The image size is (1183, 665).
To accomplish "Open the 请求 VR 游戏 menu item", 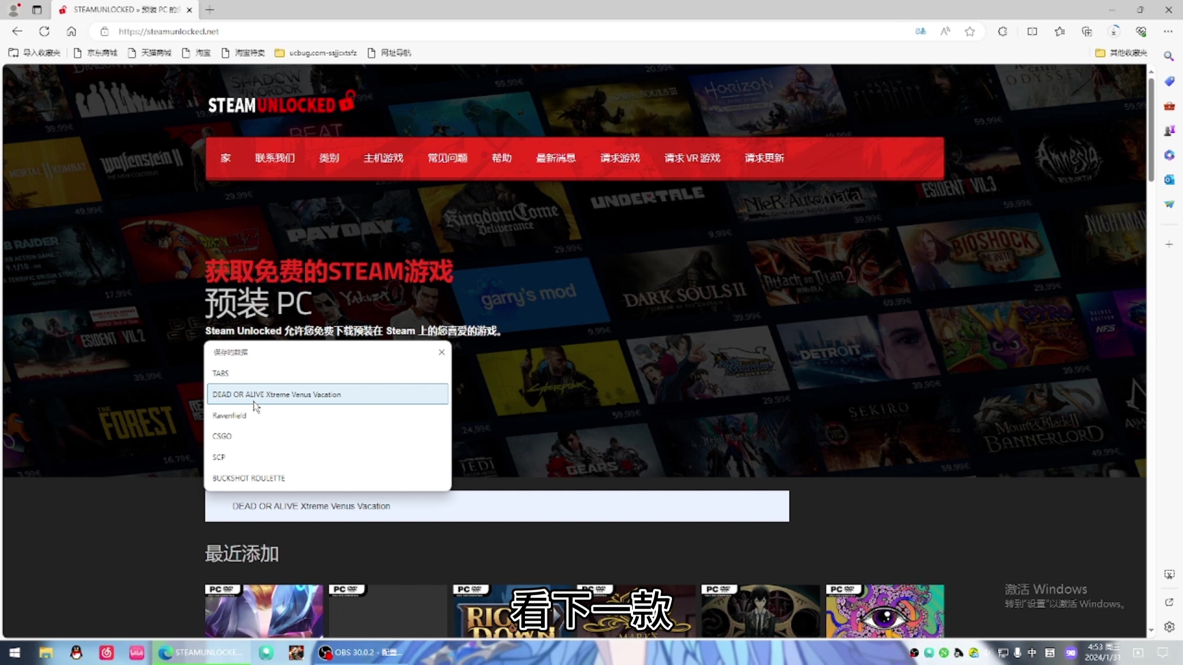I will coord(692,158).
